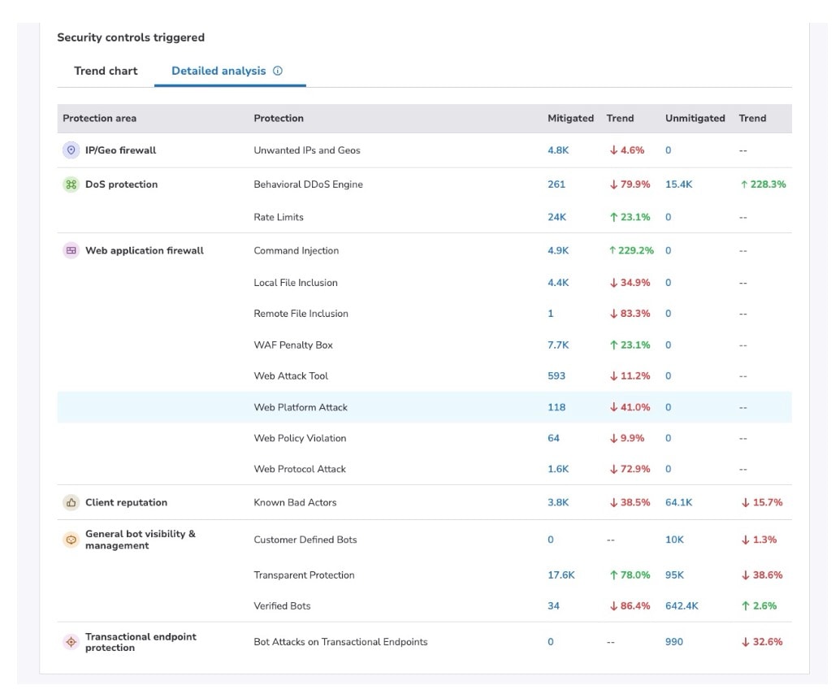Viewport: 840px width, 694px height.
Task: Click the Protection area column header
Action: coord(99,119)
